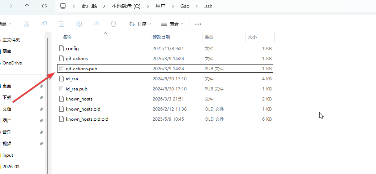Click the delete trash can icon
The image size is (376, 174).
coord(114,24)
